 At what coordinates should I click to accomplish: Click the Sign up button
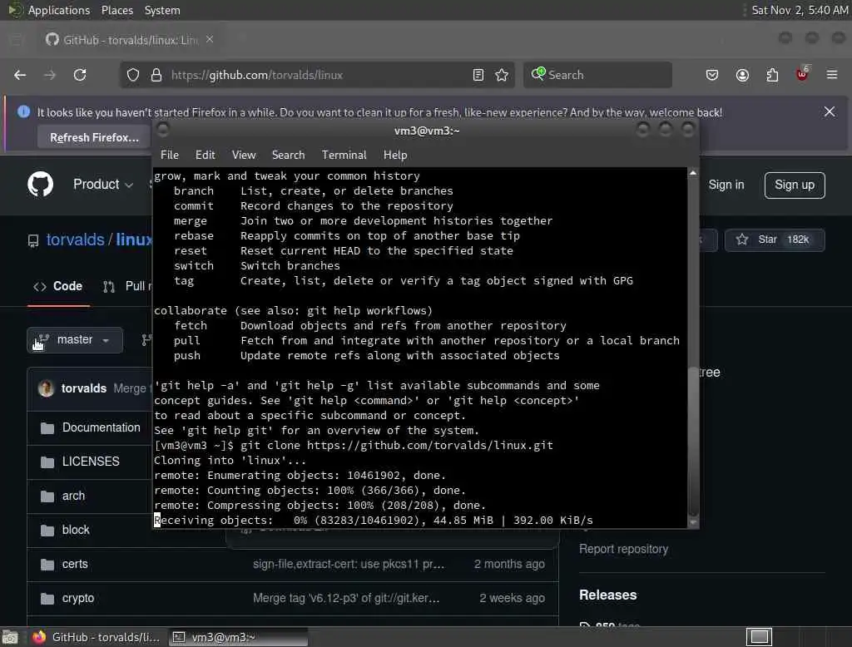pyautogui.click(x=795, y=185)
